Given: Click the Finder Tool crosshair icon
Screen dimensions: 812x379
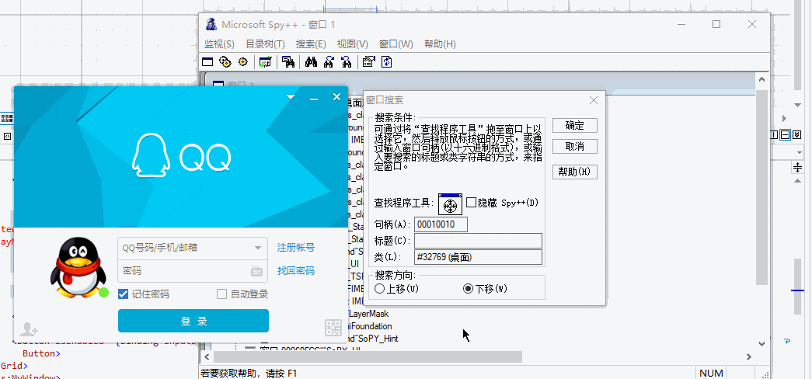Looking at the screenshot, I should point(450,203).
